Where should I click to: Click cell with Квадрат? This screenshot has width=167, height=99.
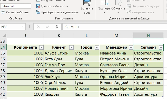coord(59,94)
